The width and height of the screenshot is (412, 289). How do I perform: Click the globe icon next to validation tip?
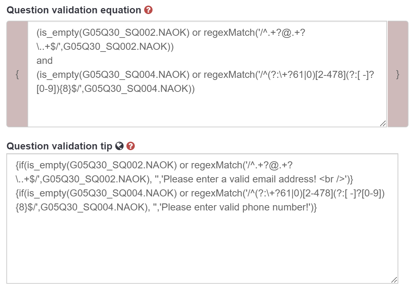[119, 146]
